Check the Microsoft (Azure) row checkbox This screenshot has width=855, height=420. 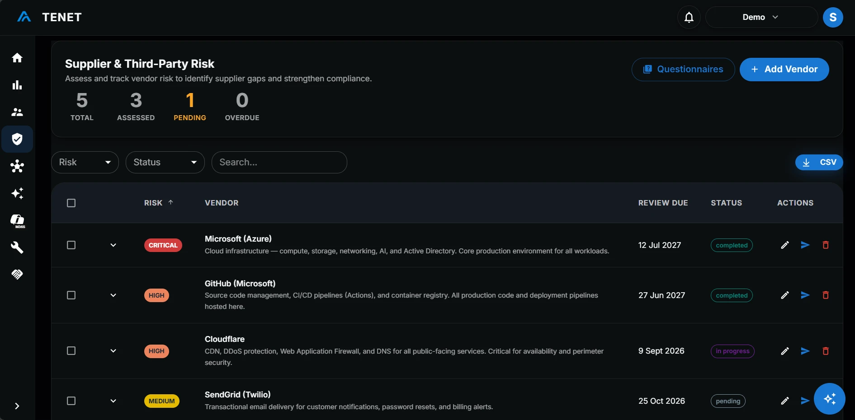[71, 245]
